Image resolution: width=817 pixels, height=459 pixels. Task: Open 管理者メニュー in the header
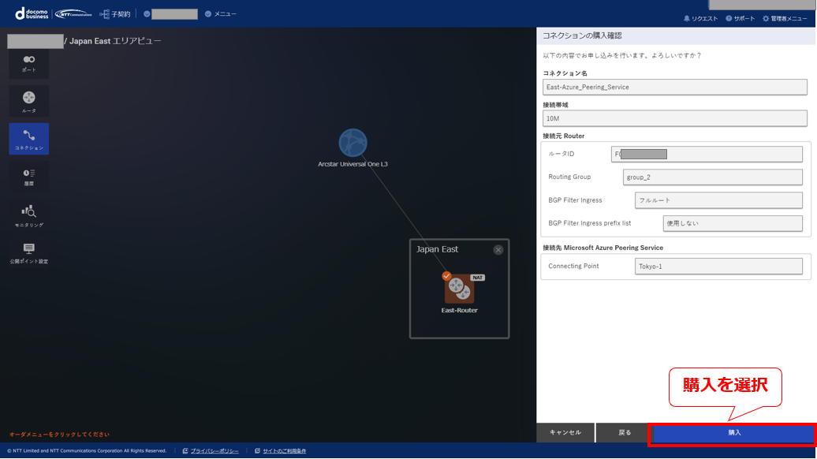coord(785,18)
